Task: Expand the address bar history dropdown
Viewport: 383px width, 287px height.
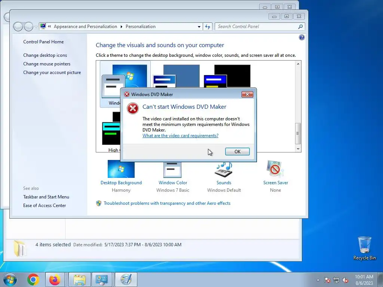Action: pos(199,27)
